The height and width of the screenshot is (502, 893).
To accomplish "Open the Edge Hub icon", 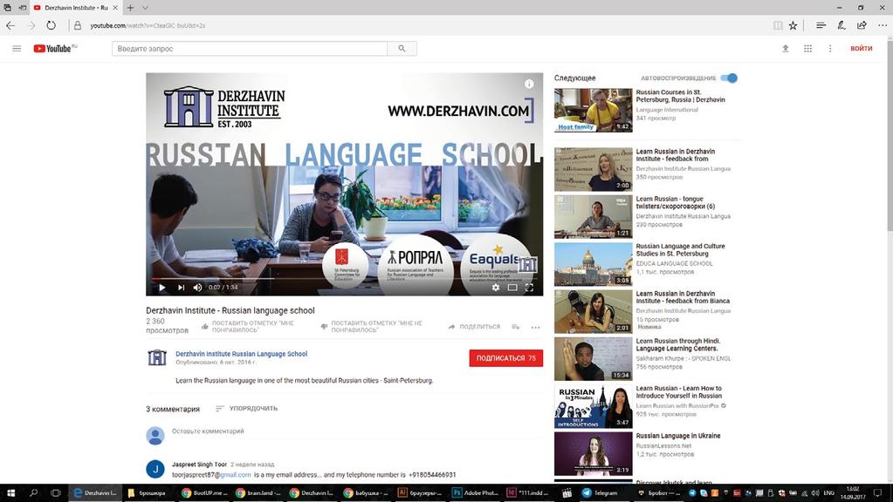I will 821,25.
